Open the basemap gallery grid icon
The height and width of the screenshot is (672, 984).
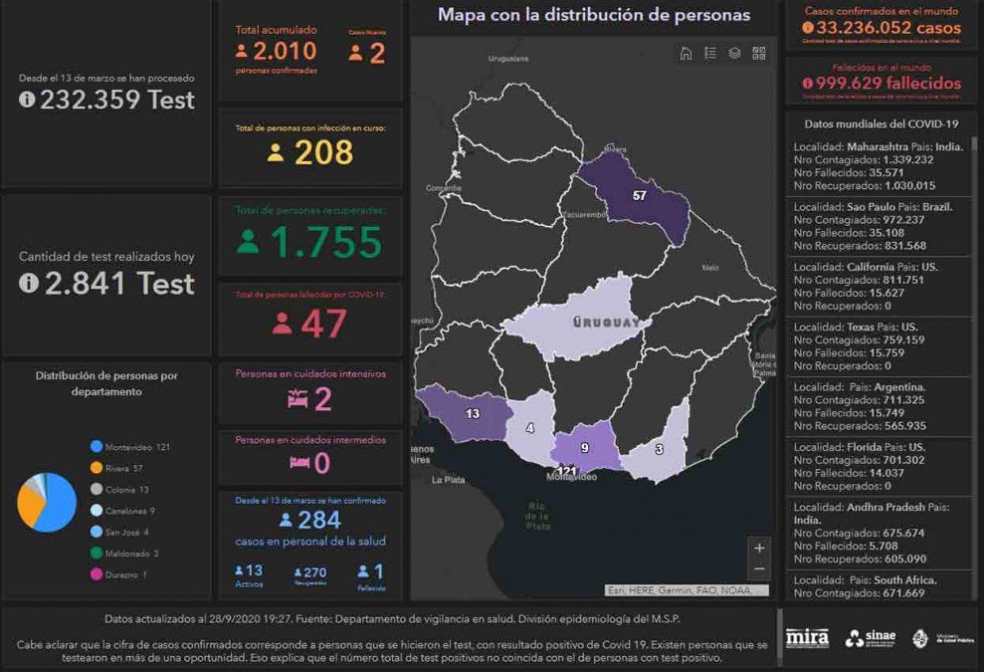(x=759, y=54)
